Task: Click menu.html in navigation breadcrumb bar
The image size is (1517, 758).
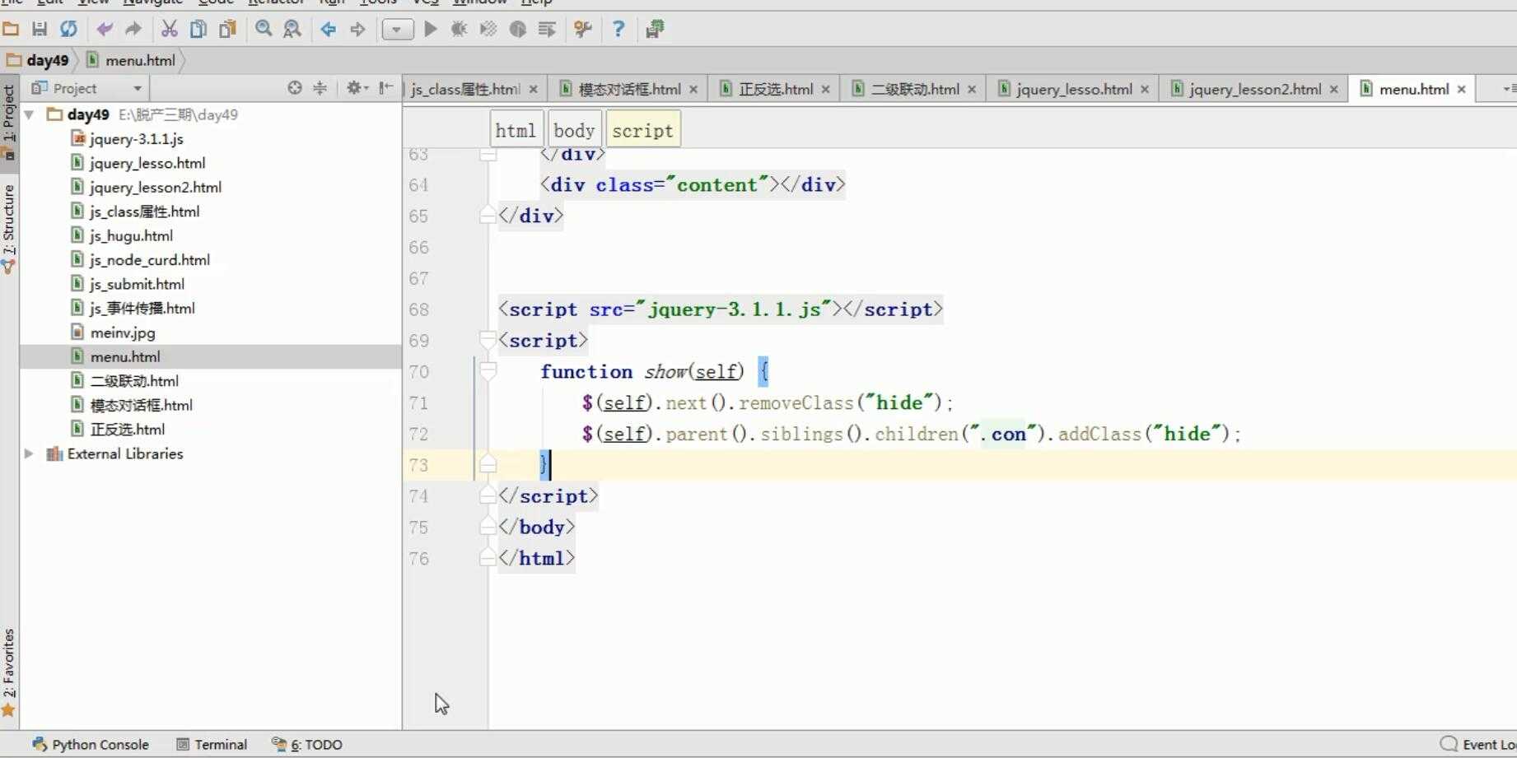Action: (131, 60)
